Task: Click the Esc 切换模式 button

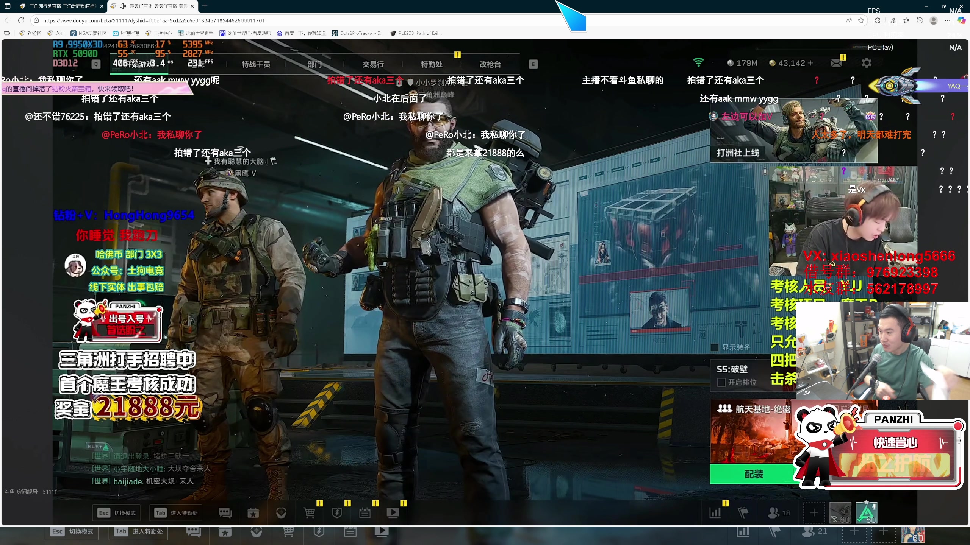Action: pyautogui.click(x=117, y=513)
